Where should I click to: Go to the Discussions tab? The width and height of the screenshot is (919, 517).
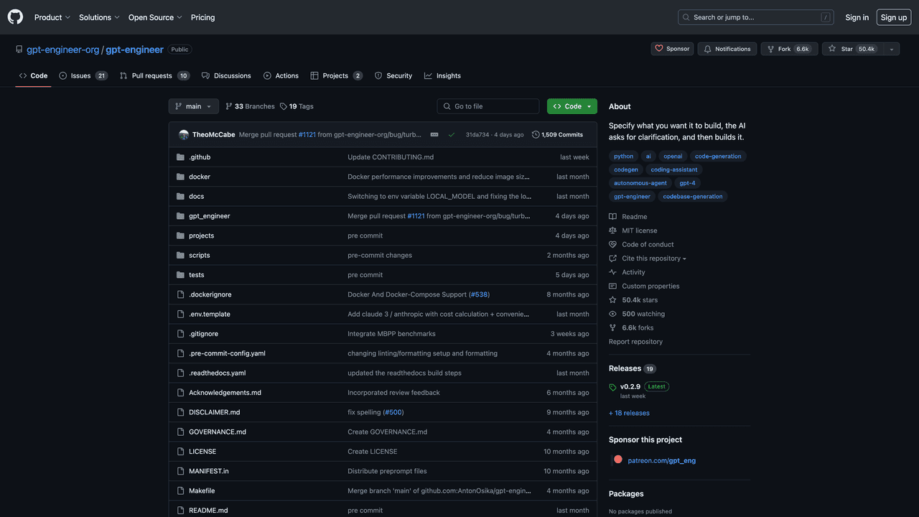click(226, 75)
